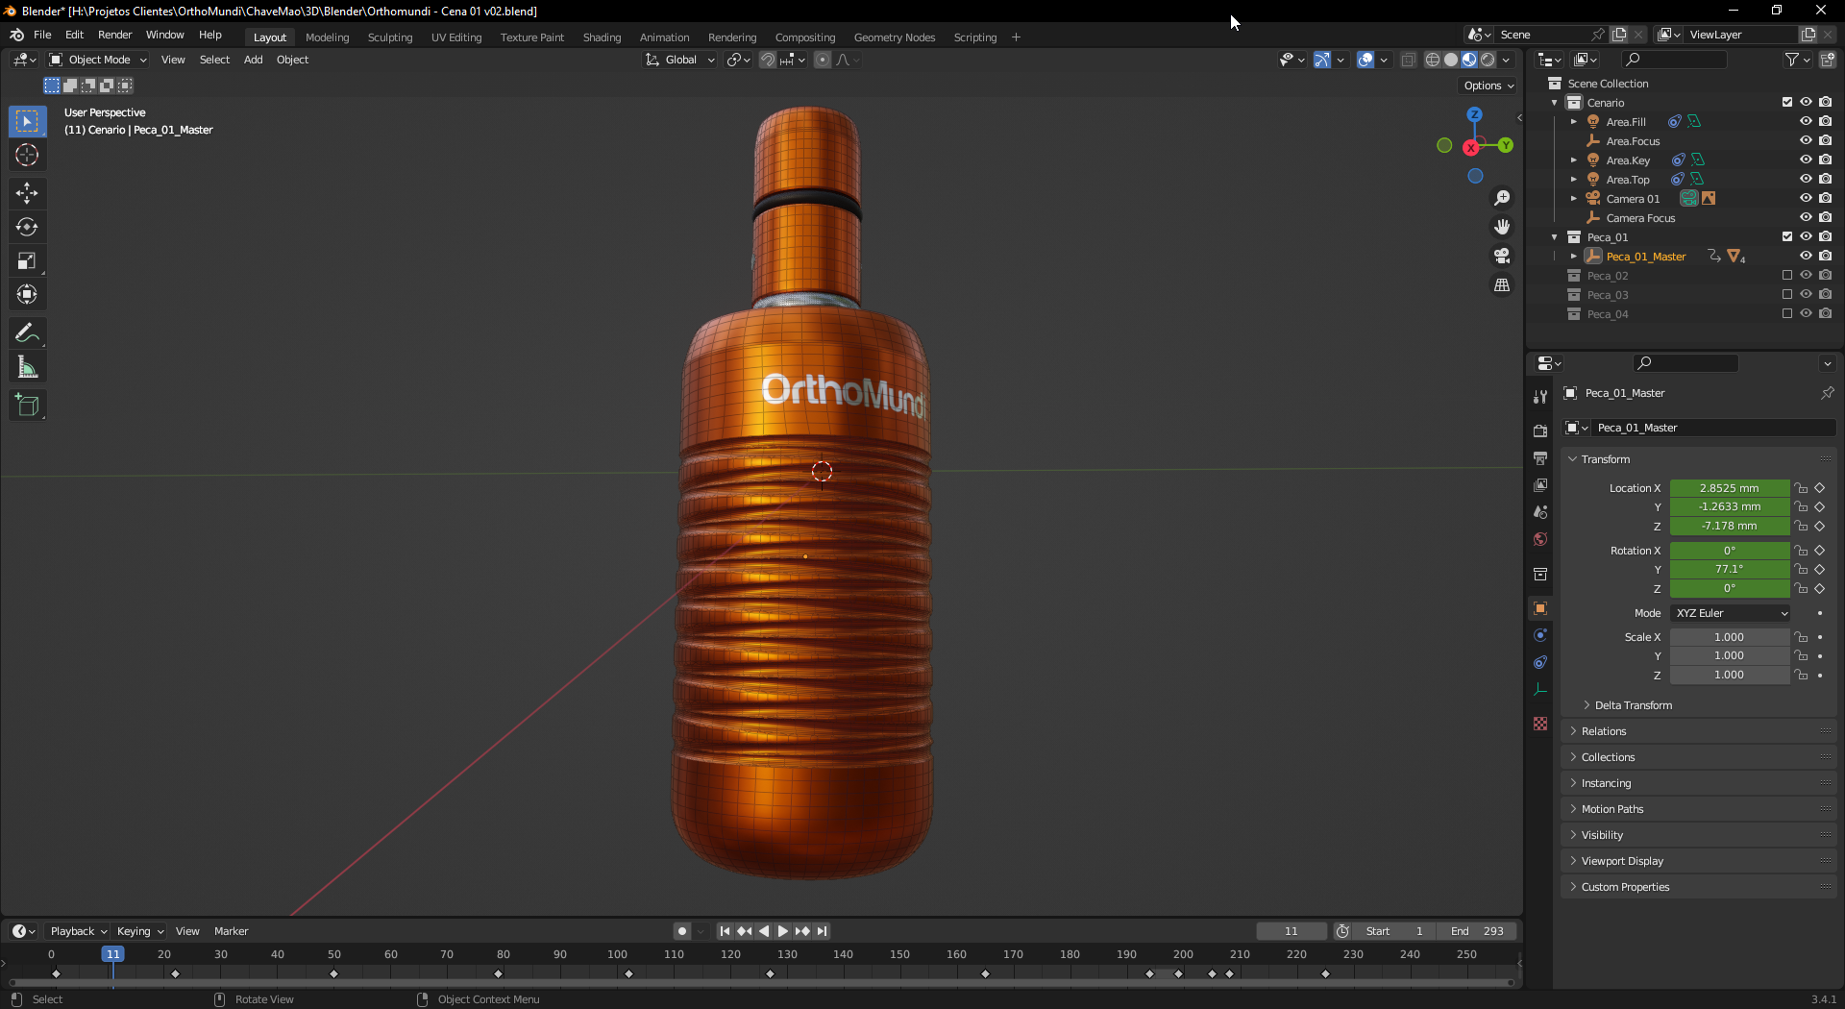Screen dimensions: 1845x1009
Task: Open Render properties tab icon
Action: (1540, 431)
